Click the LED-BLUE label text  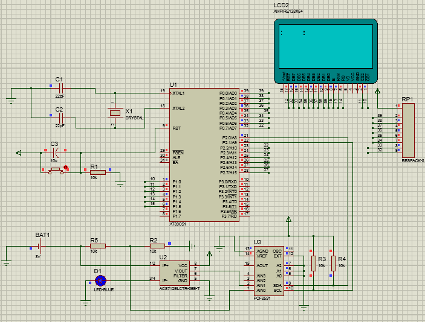(x=103, y=290)
